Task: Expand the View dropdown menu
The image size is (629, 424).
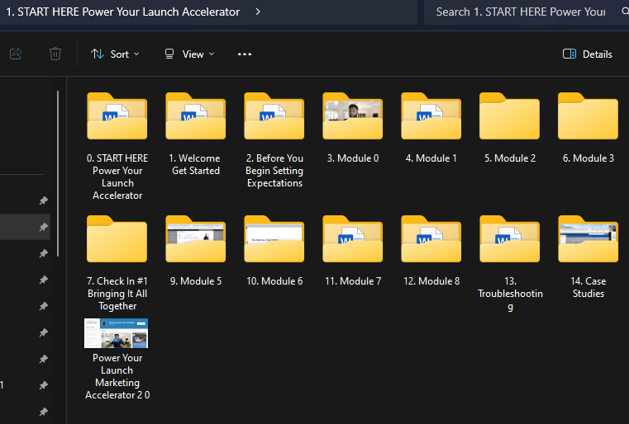Action: [189, 54]
